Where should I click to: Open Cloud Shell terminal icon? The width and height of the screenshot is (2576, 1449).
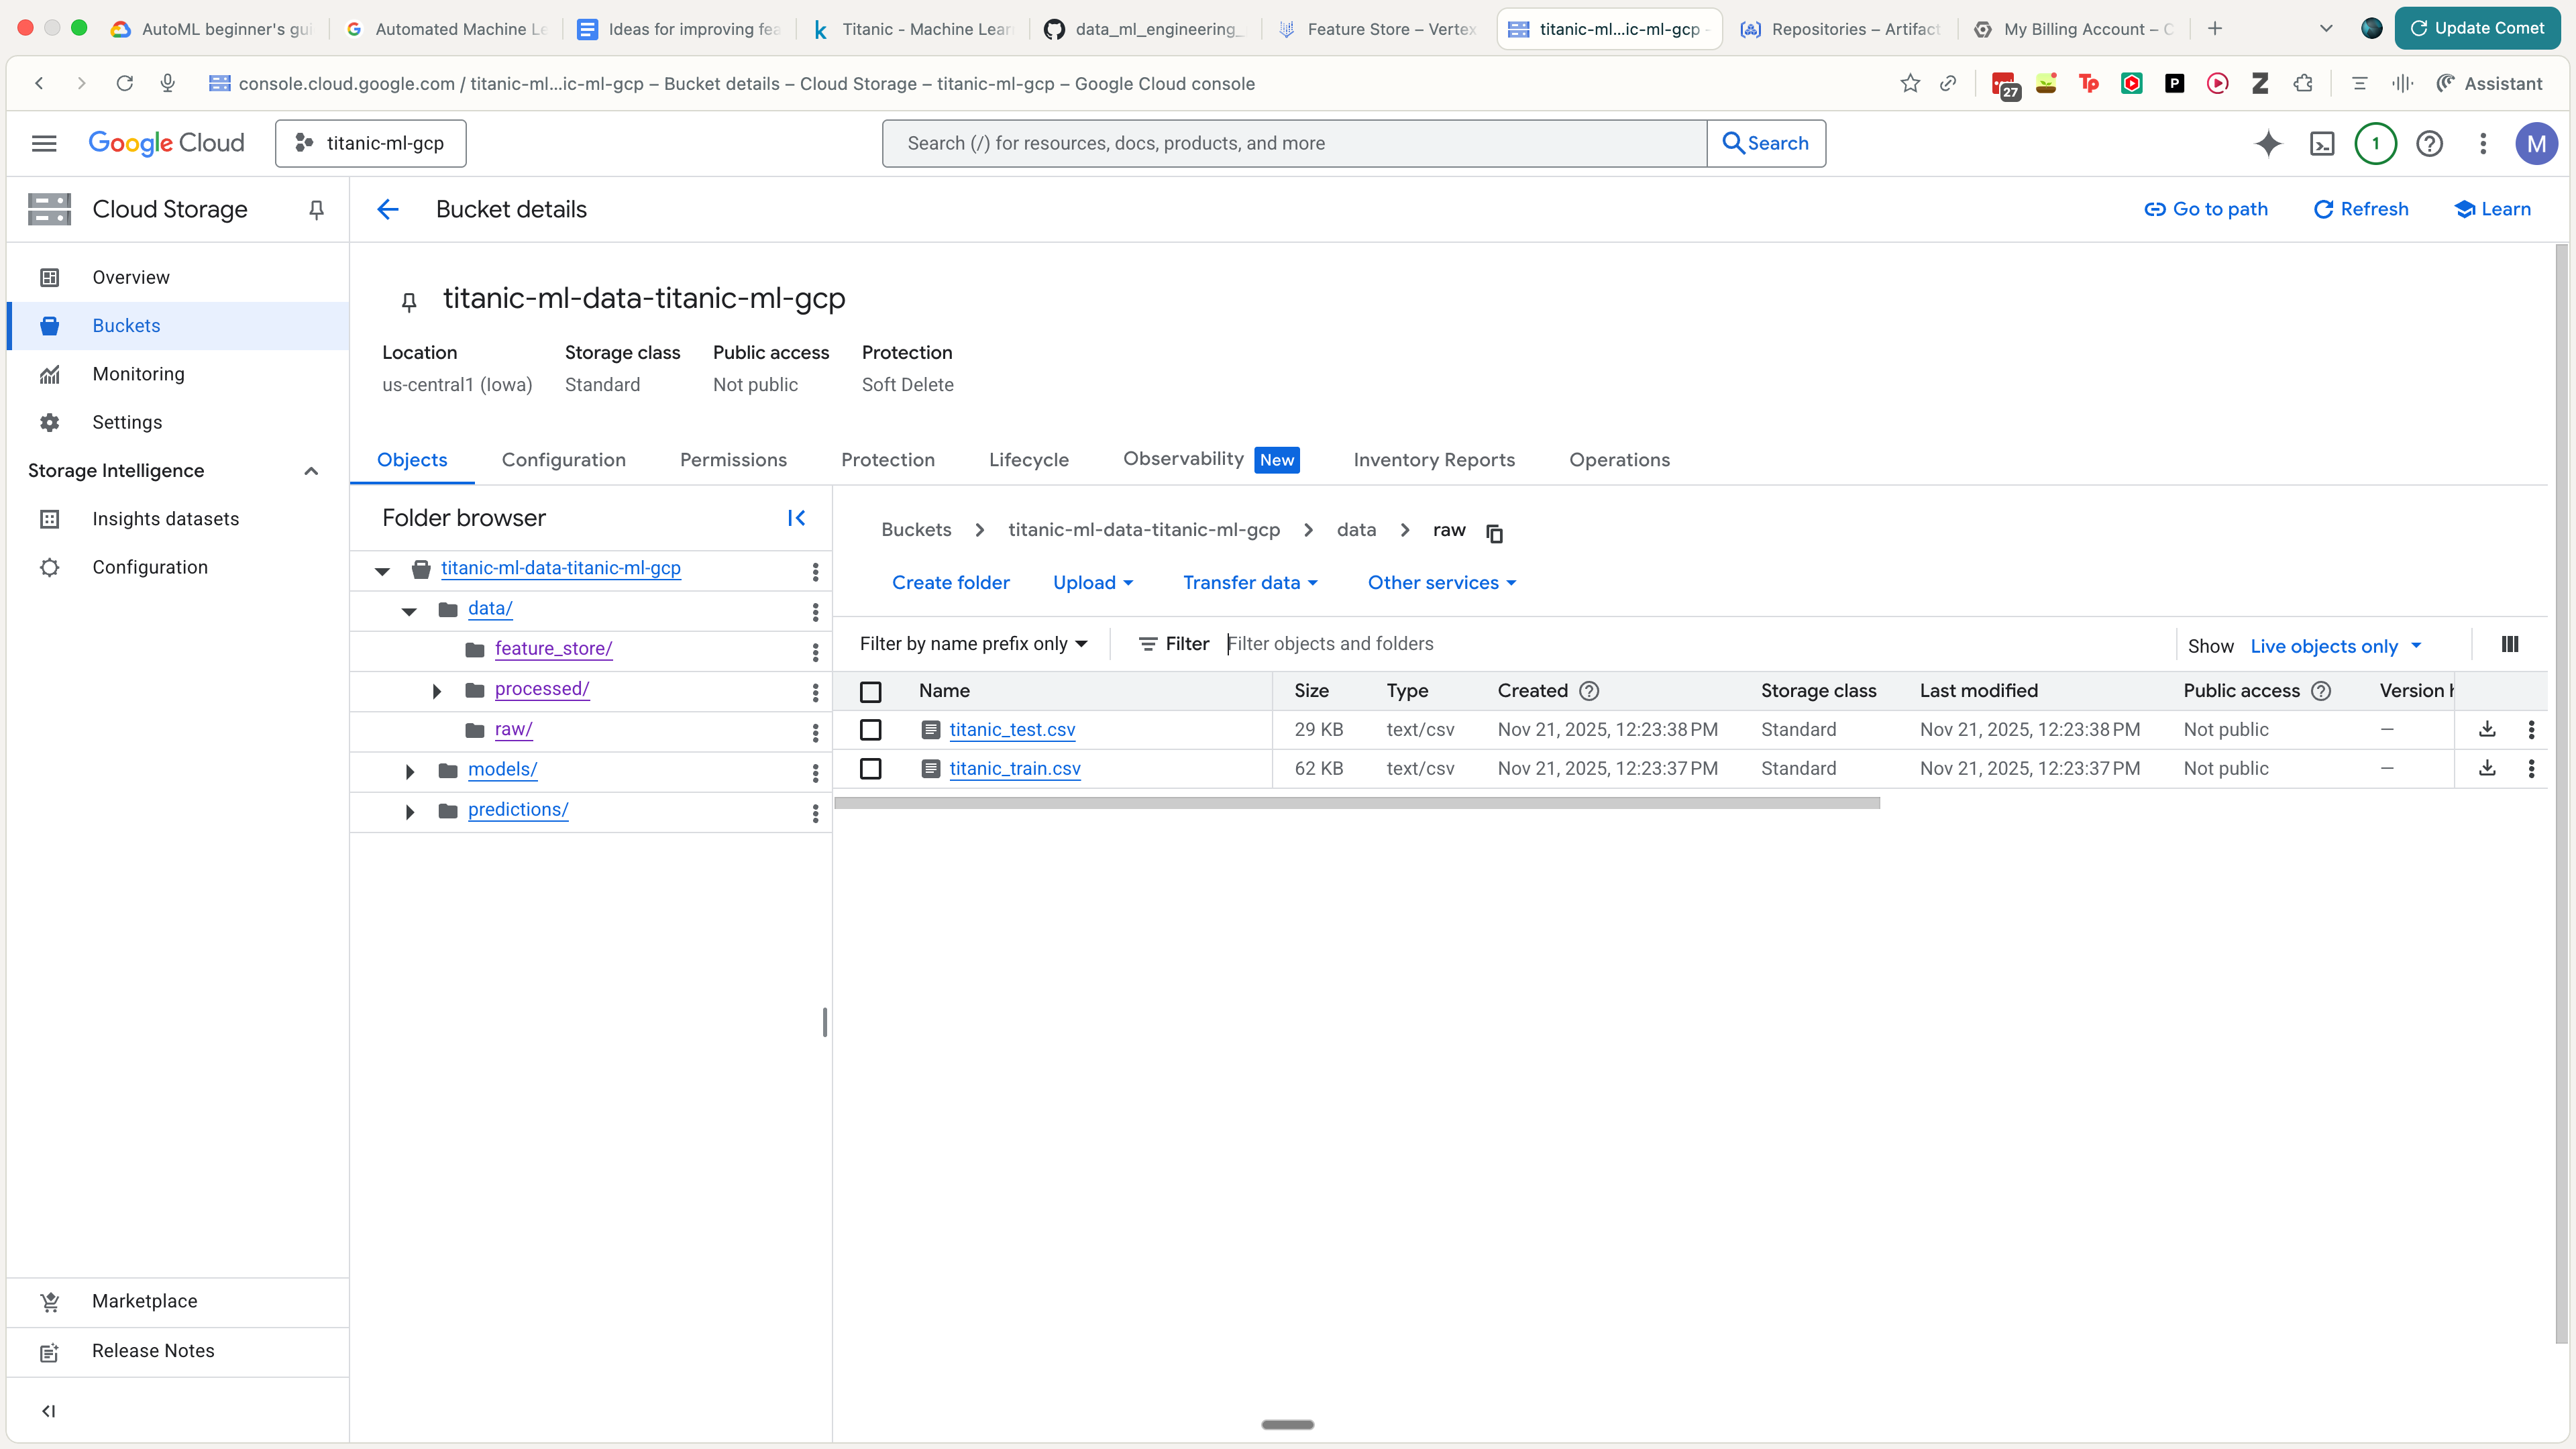pyautogui.click(x=2322, y=144)
